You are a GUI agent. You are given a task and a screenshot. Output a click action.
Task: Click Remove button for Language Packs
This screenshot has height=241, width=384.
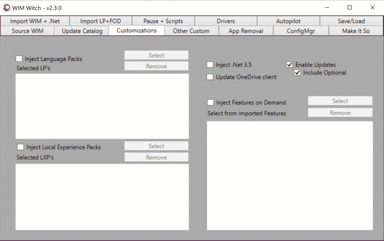[156, 66]
